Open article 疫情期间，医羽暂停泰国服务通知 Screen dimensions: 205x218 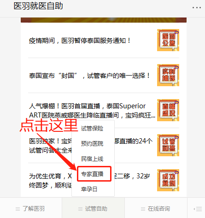80,41
